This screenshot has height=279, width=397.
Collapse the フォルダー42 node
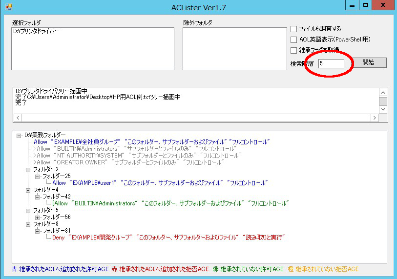(37, 197)
